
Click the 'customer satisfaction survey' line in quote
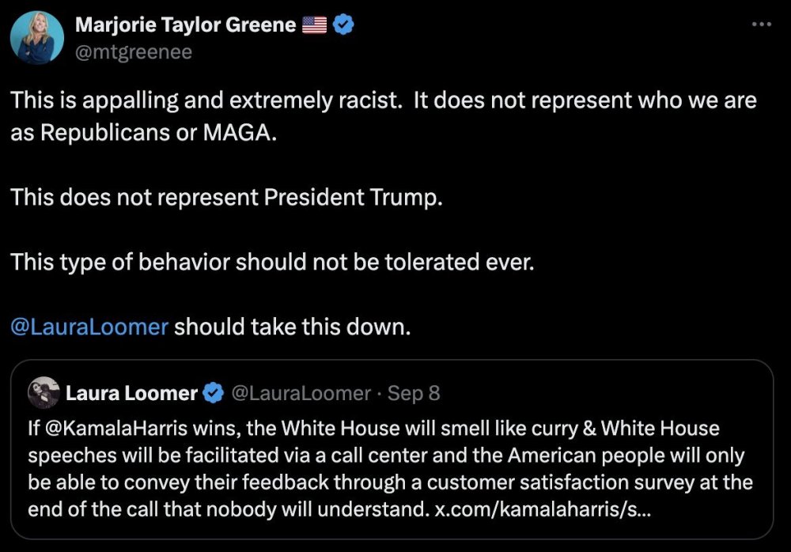click(390, 482)
